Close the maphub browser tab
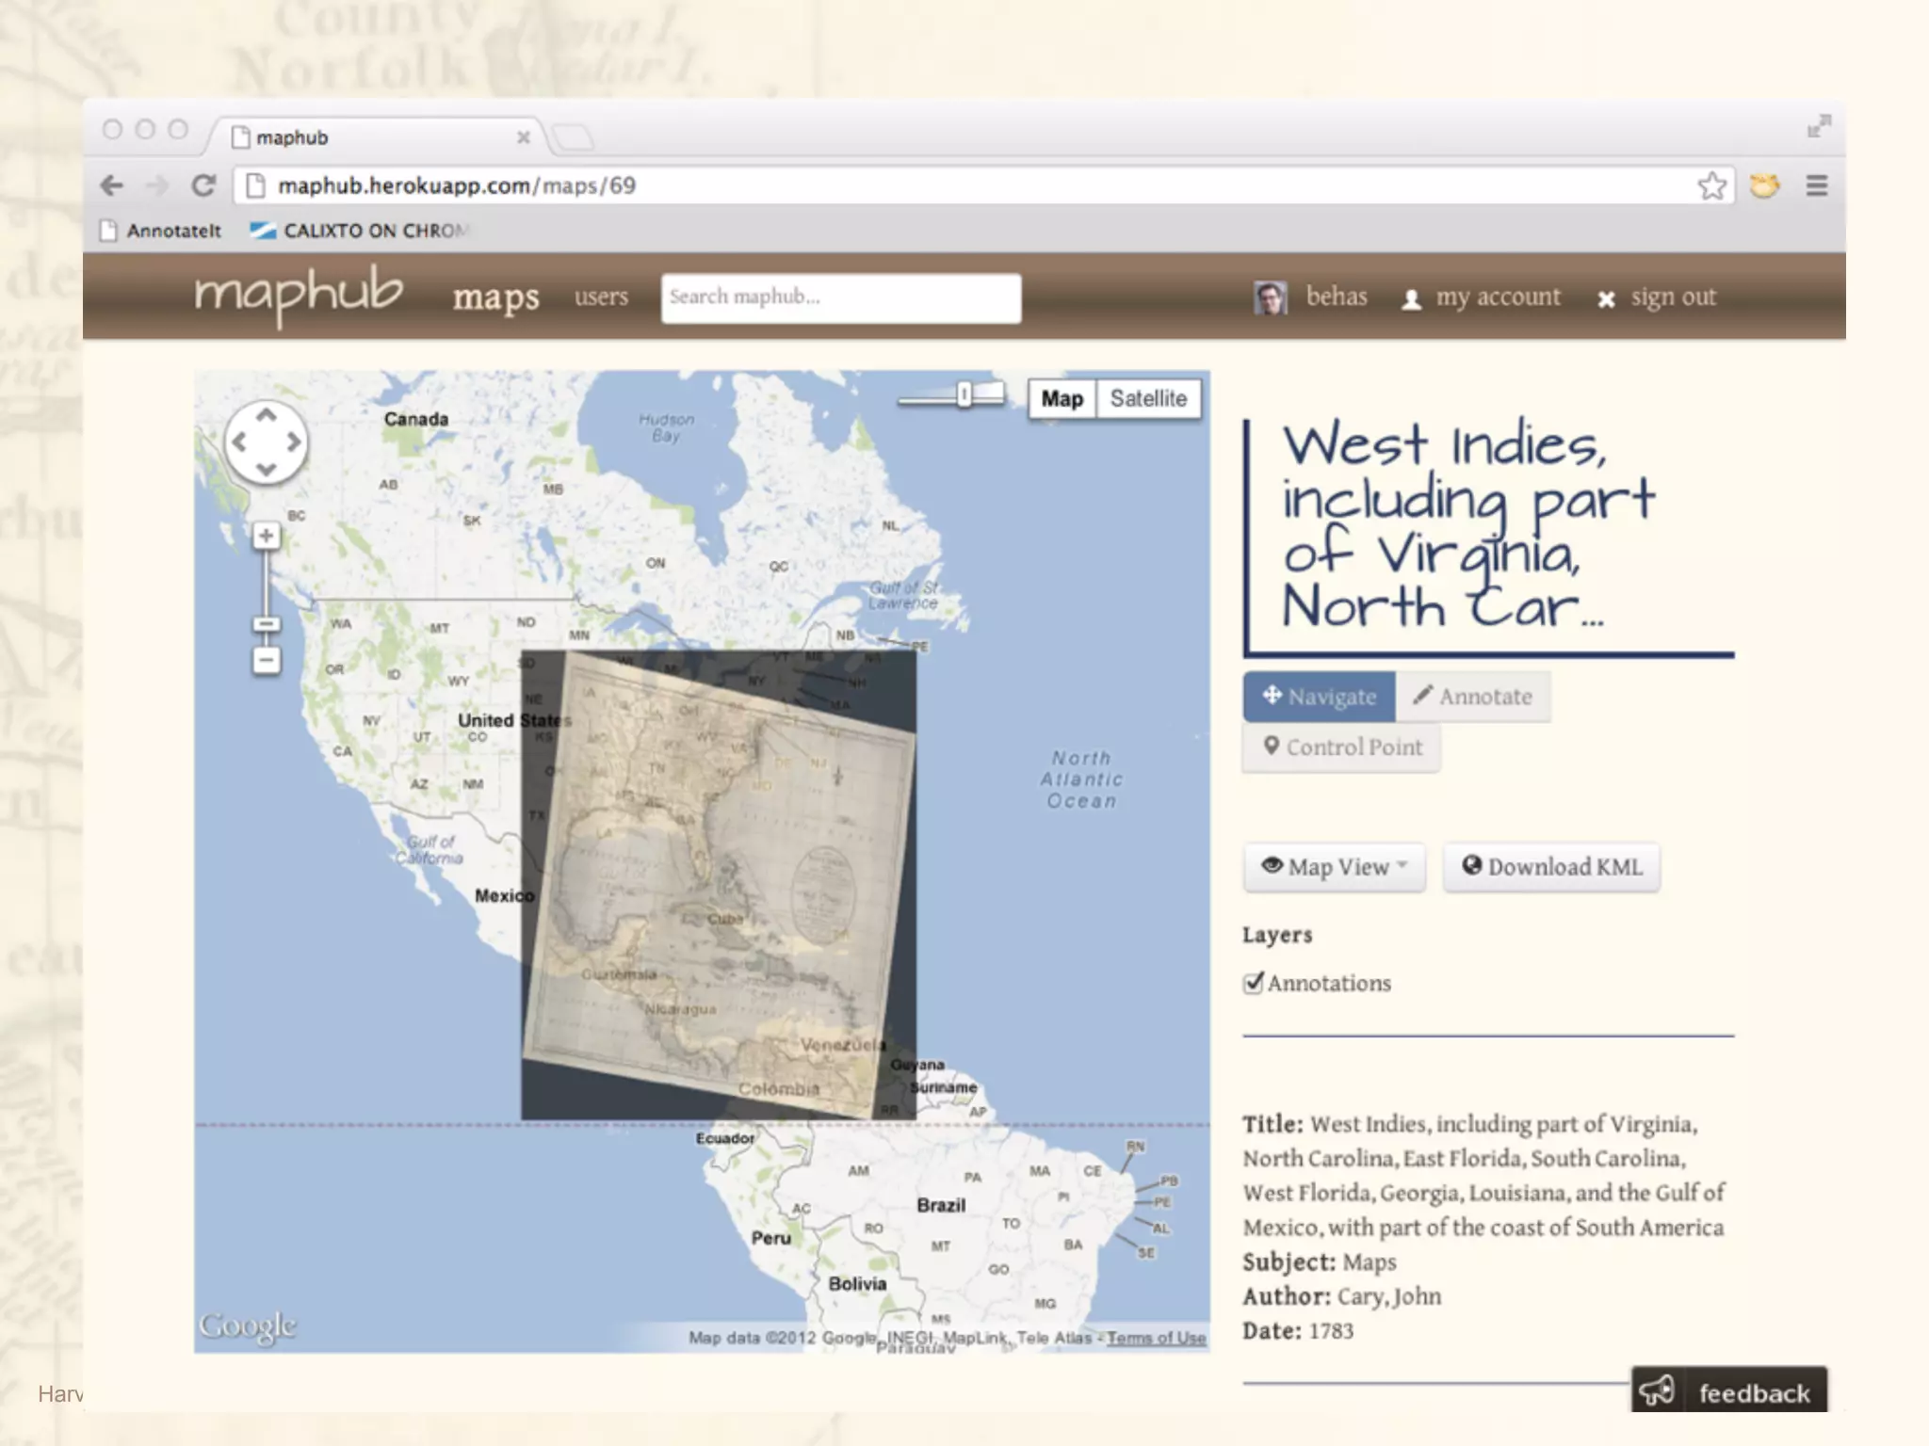The image size is (1929, 1446). click(524, 137)
